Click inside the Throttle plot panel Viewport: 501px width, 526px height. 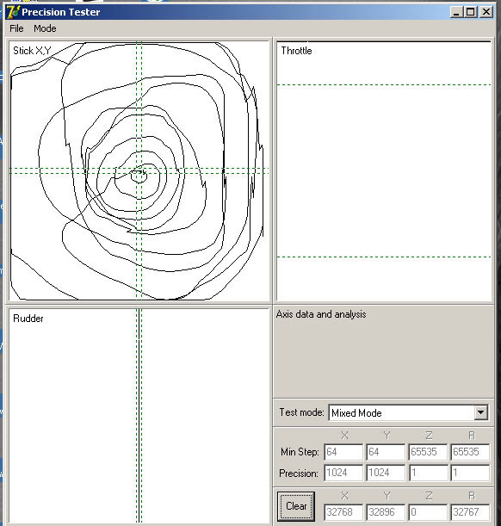384,171
